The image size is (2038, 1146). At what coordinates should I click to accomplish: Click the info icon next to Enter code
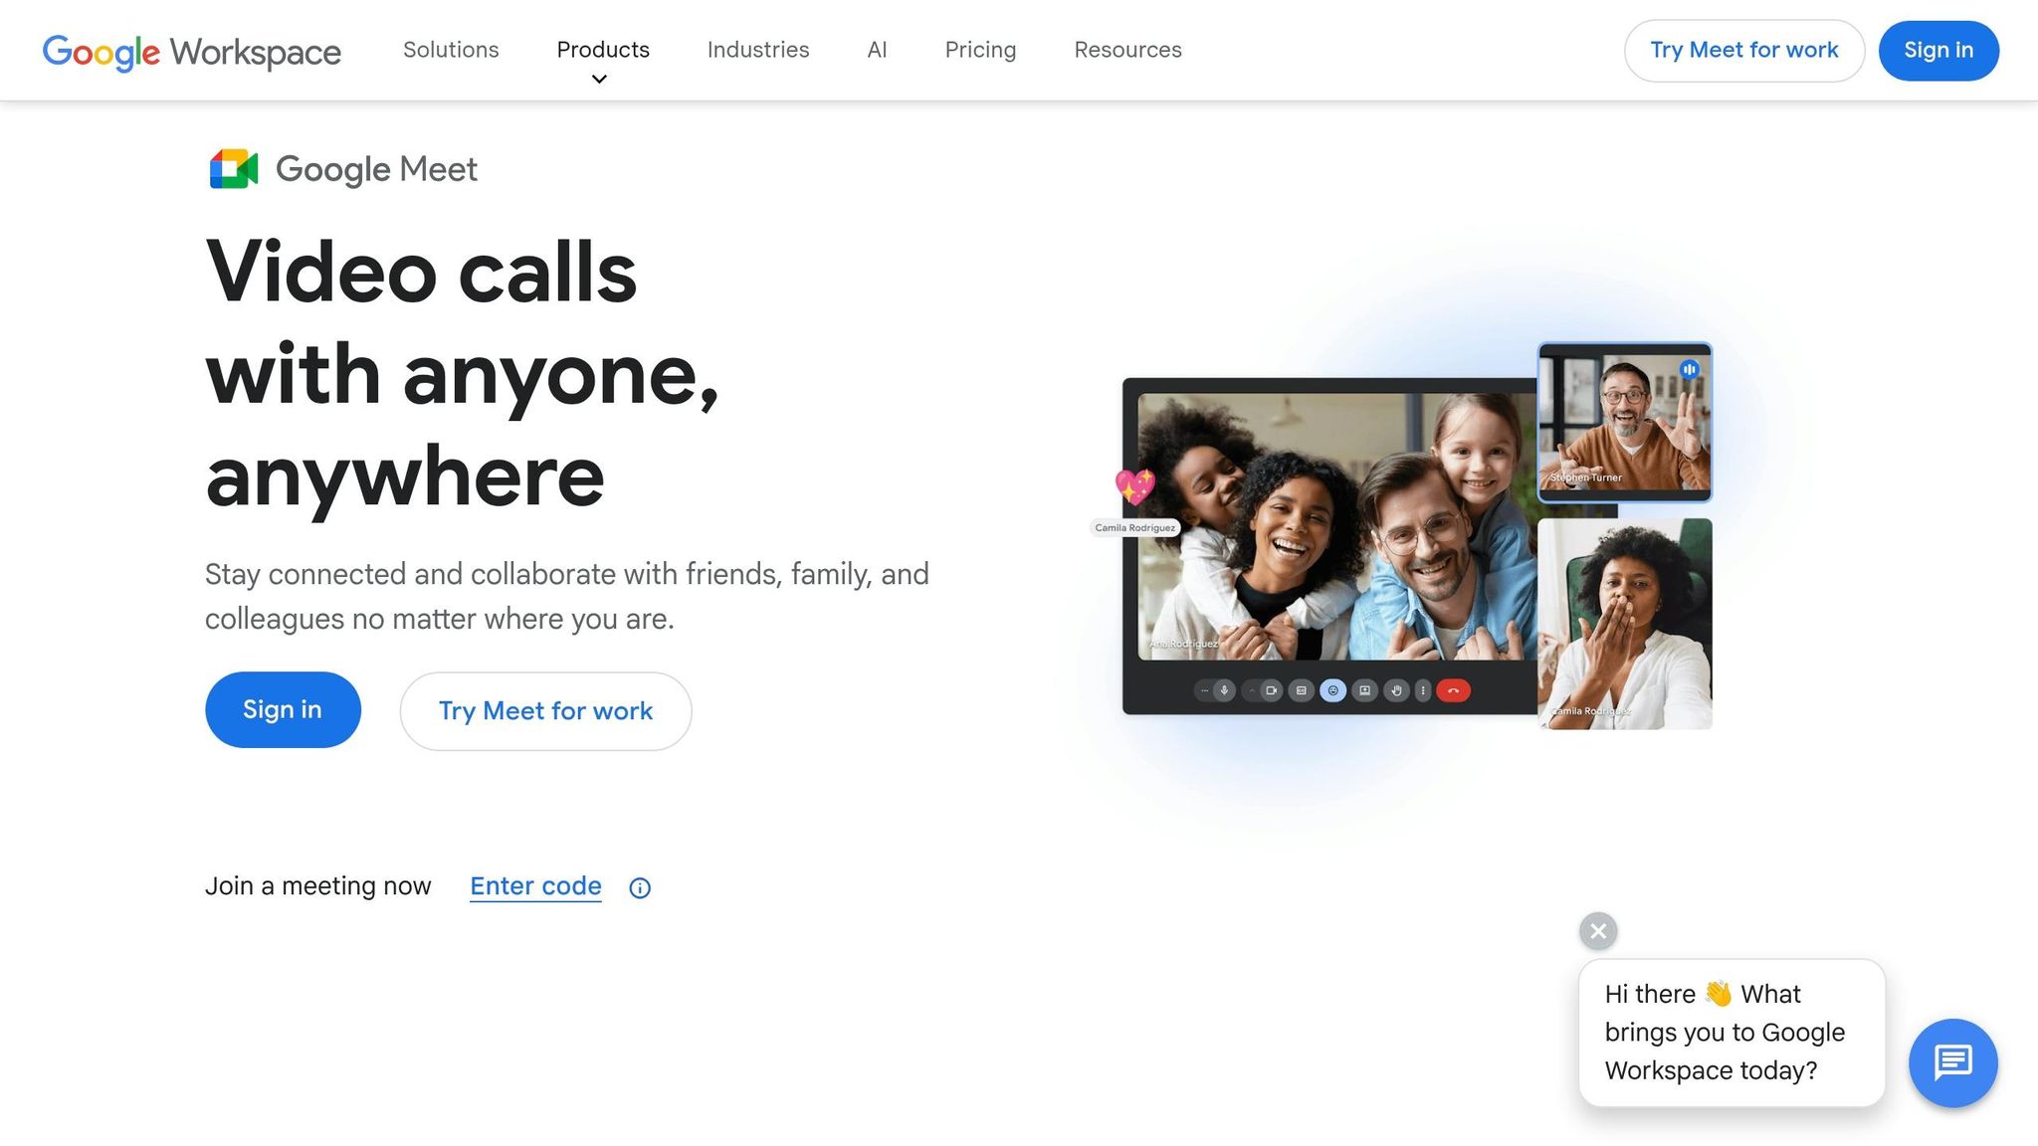(640, 887)
